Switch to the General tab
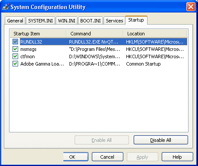Screen dimensions: 198x166 click(x=15, y=21)
